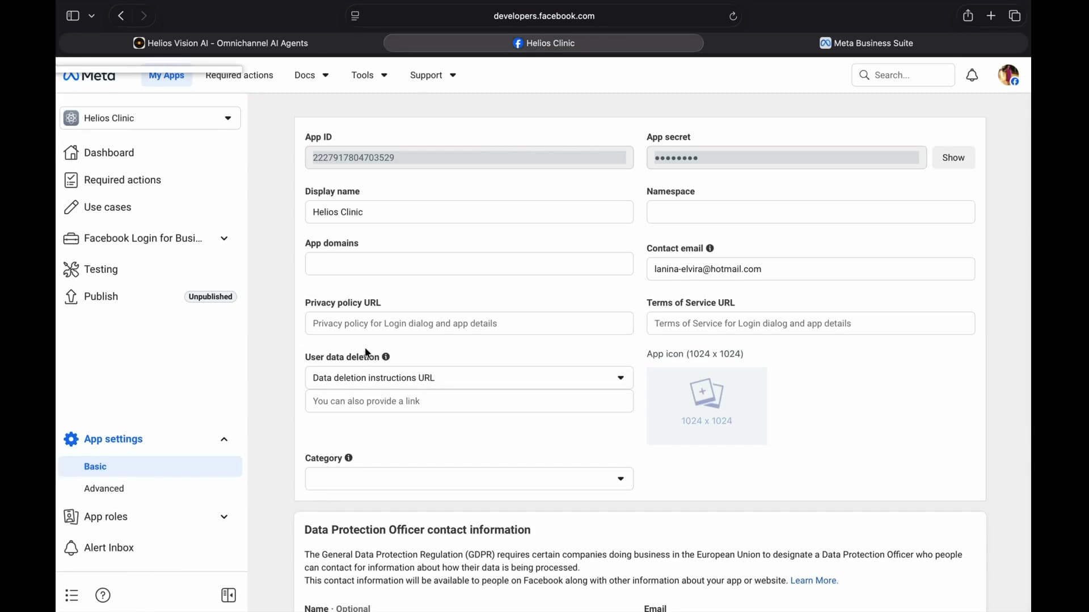The height and width of the screenshot is (612, 1089).
Task: Click the Namespace field
Action: pos(811,212)
